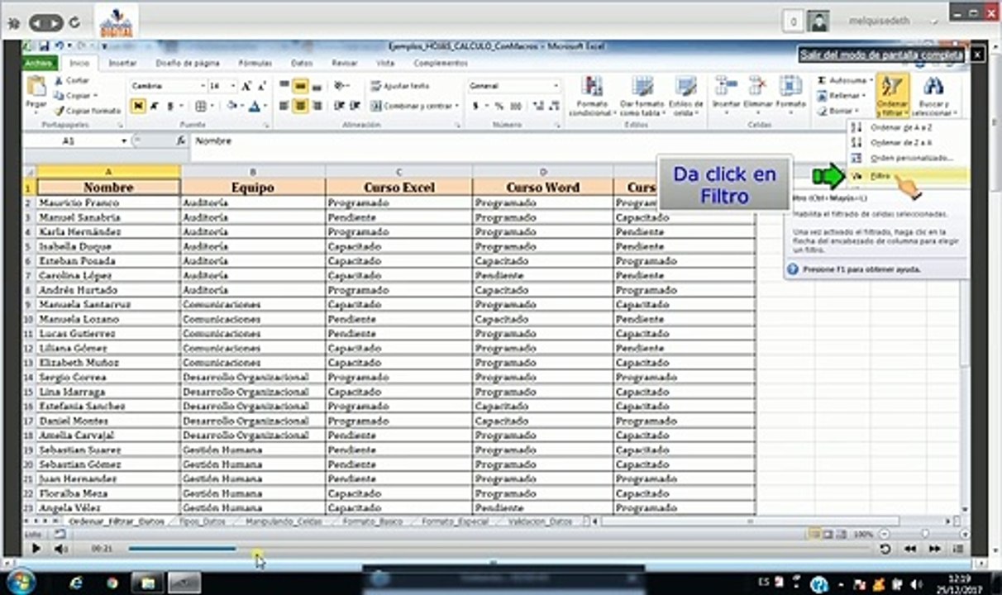Screen dimensions: 1002x595
Task: Click the increase decimals icon
Action: [x=537, y=106]
